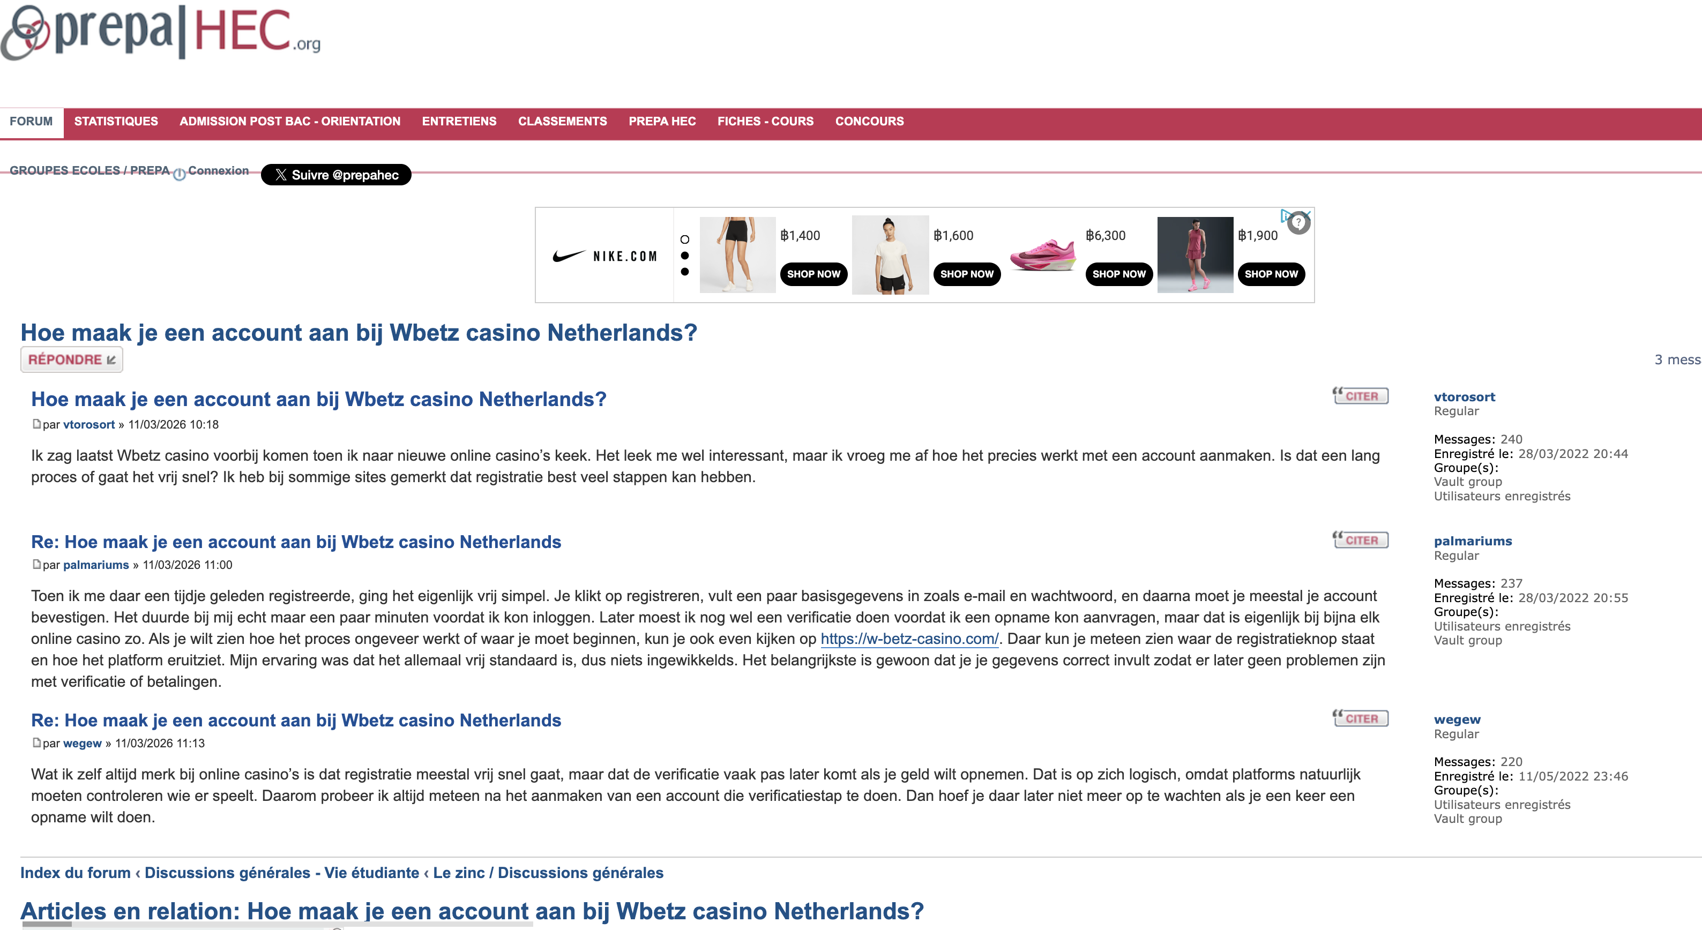This screenshot has width=1702, height=930.
Task: Click the RÉPONDRE reply button
Action: 71,359
